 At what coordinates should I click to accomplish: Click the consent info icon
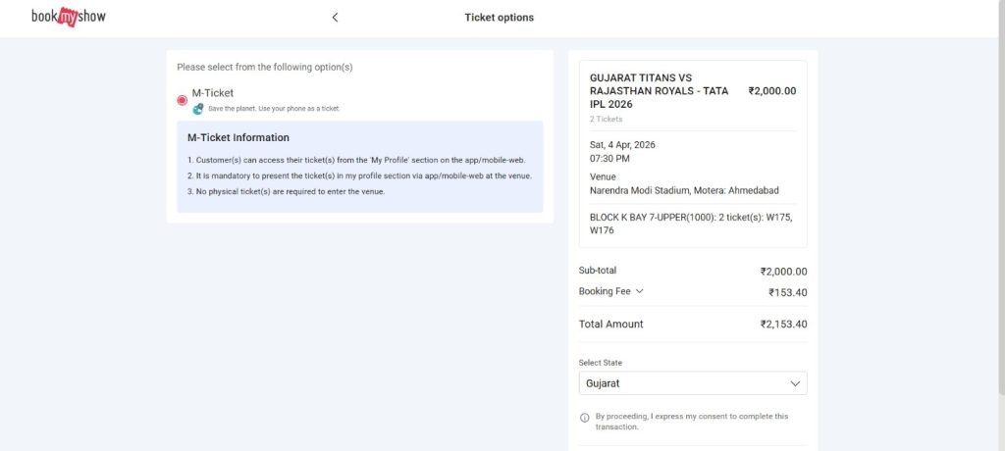[x=585, y=418]
